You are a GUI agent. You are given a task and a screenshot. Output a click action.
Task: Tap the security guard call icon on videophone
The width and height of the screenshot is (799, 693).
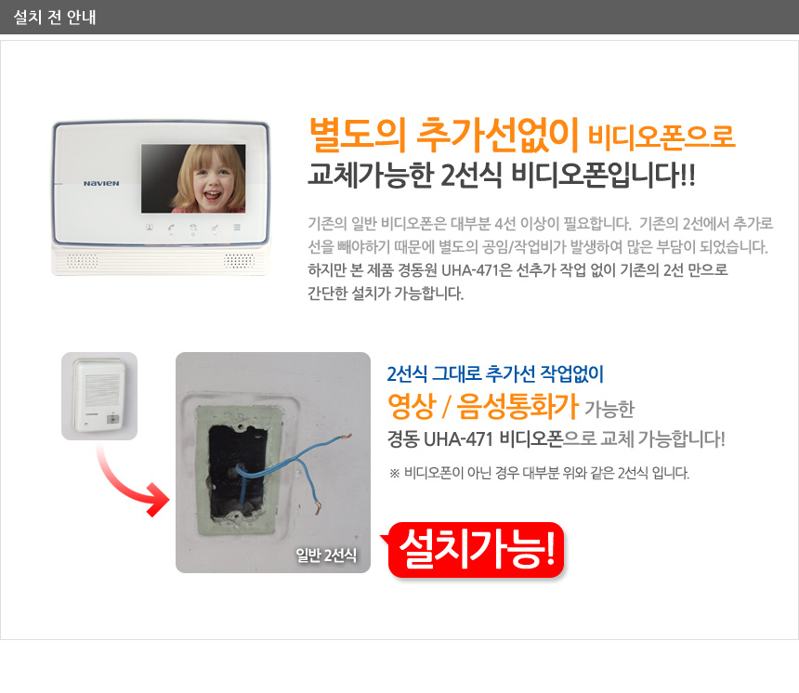click(x=193, y=229)
